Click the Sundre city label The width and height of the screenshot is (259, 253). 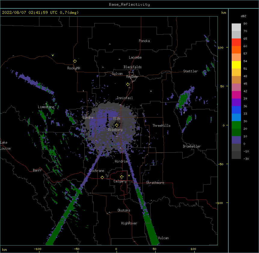[x=88, y=117]
